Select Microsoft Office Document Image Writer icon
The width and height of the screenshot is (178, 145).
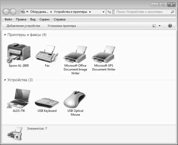pos(75,54)
